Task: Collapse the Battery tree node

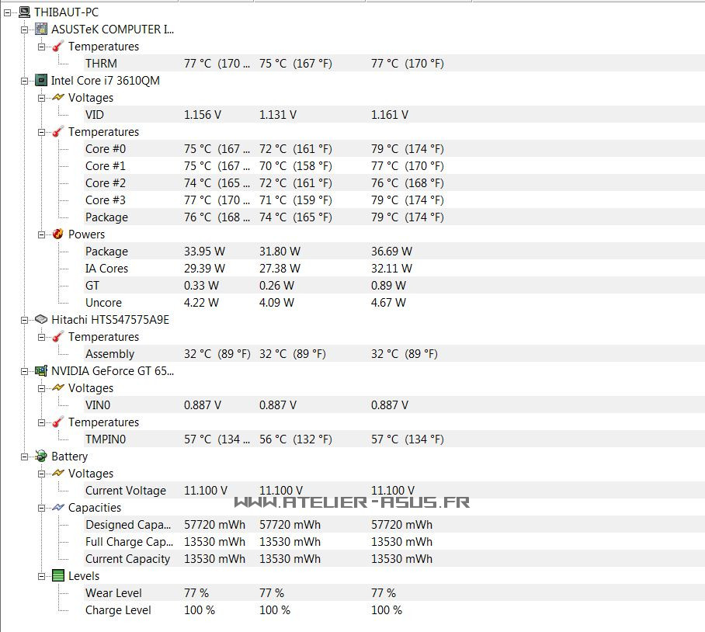Action: click(x=24, y=457)
